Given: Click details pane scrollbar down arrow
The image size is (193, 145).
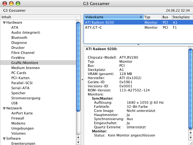Looking at the screenshot, I should click(191, 138).
